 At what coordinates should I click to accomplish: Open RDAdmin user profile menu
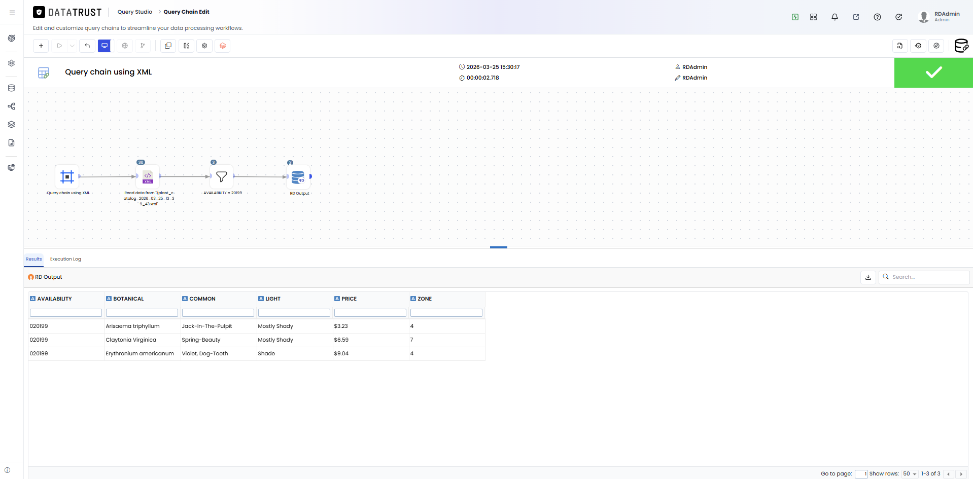(940, 17)
